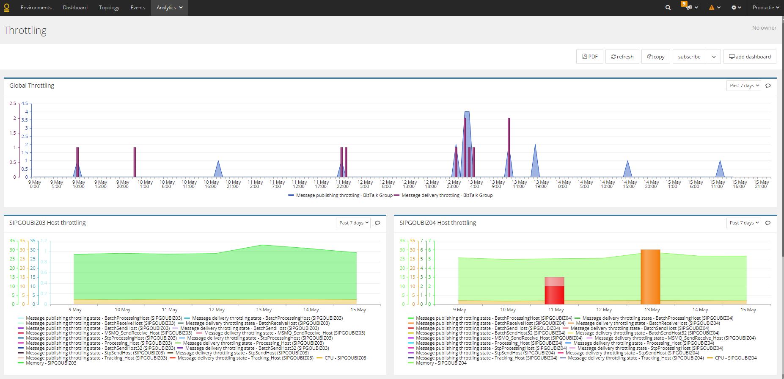Click the subscribe button
The image size is (784, 379).
coord(689,56)
